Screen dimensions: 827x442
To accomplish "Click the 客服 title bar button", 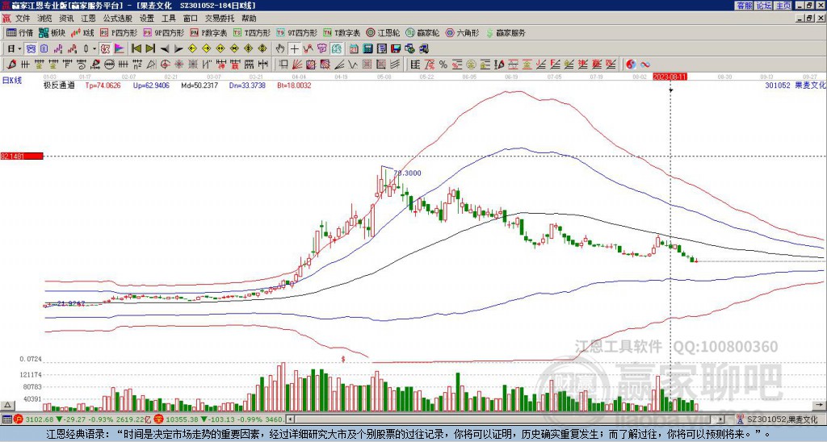I will point(744,6).
